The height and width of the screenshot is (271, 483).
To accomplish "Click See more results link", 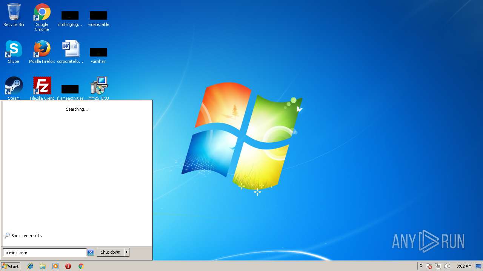I will (26, 236).
